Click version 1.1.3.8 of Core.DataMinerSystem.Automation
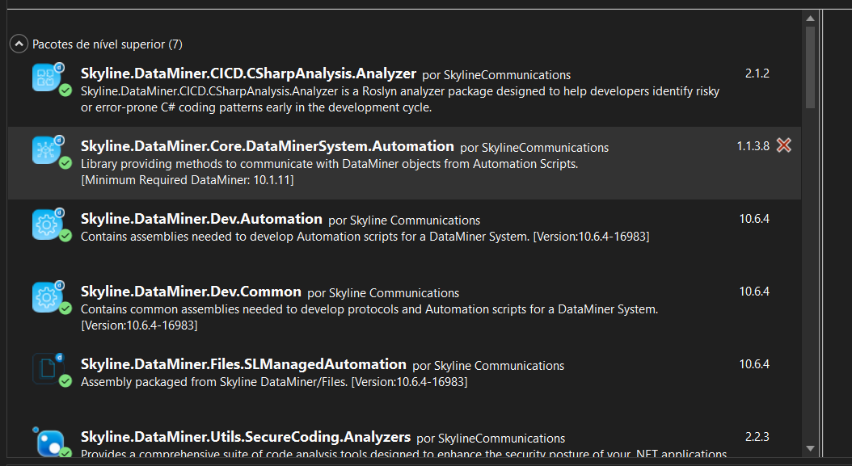The height and width of the screenshot is (466, 852). click(x=753, y=146)
